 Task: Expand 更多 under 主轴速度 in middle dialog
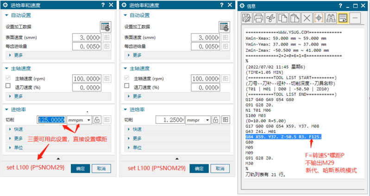(x=177, y=96)
